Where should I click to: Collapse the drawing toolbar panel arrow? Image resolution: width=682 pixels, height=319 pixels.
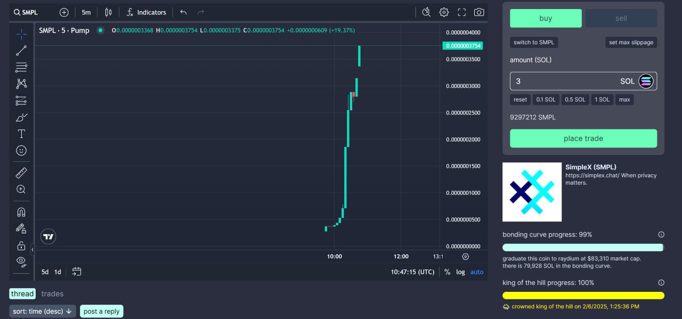pos(32,249)
